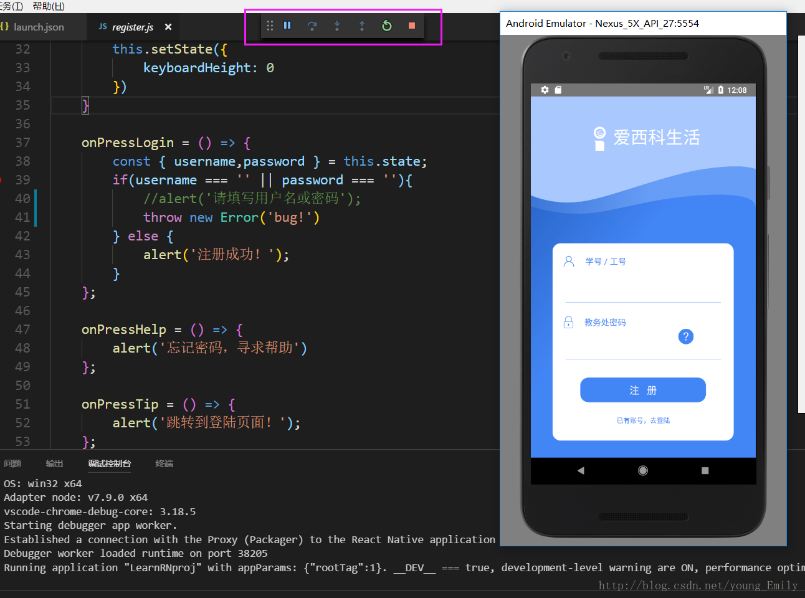Restart the debug session with green icon
805x598 pixels.
coord(387,26)
